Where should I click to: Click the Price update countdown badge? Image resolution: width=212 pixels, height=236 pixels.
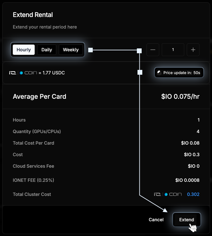179,72
